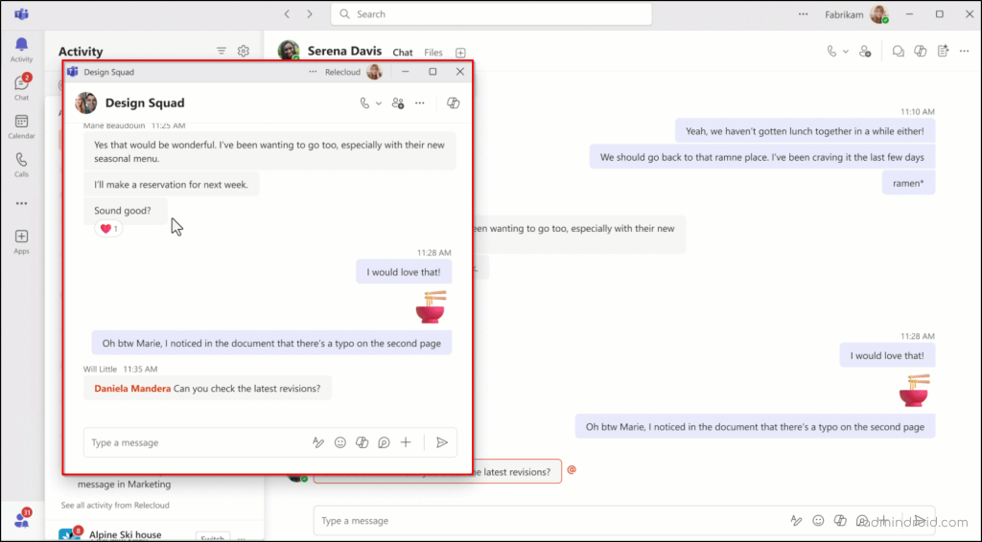982x542 pixels.
Task: Open notes icon in the main chat header
Action: [x=943, y=52]
